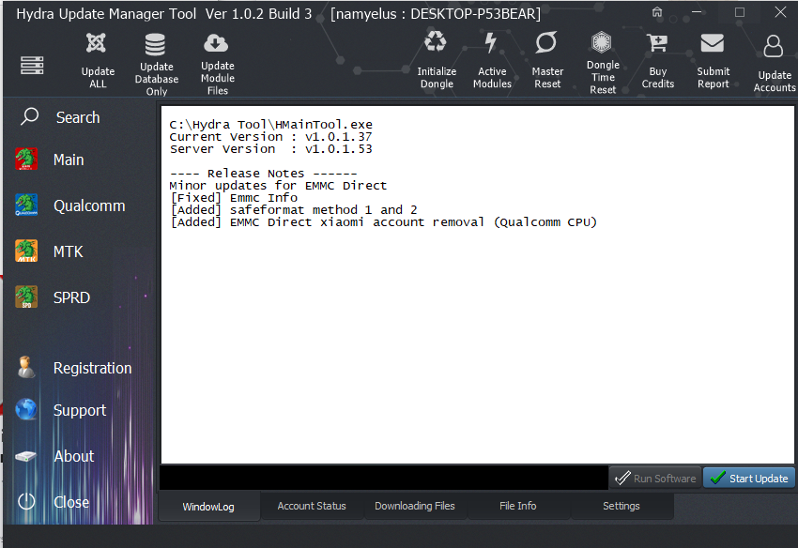Switch to the WindowLog tab

pyautogui.click(x=208, y=507)
